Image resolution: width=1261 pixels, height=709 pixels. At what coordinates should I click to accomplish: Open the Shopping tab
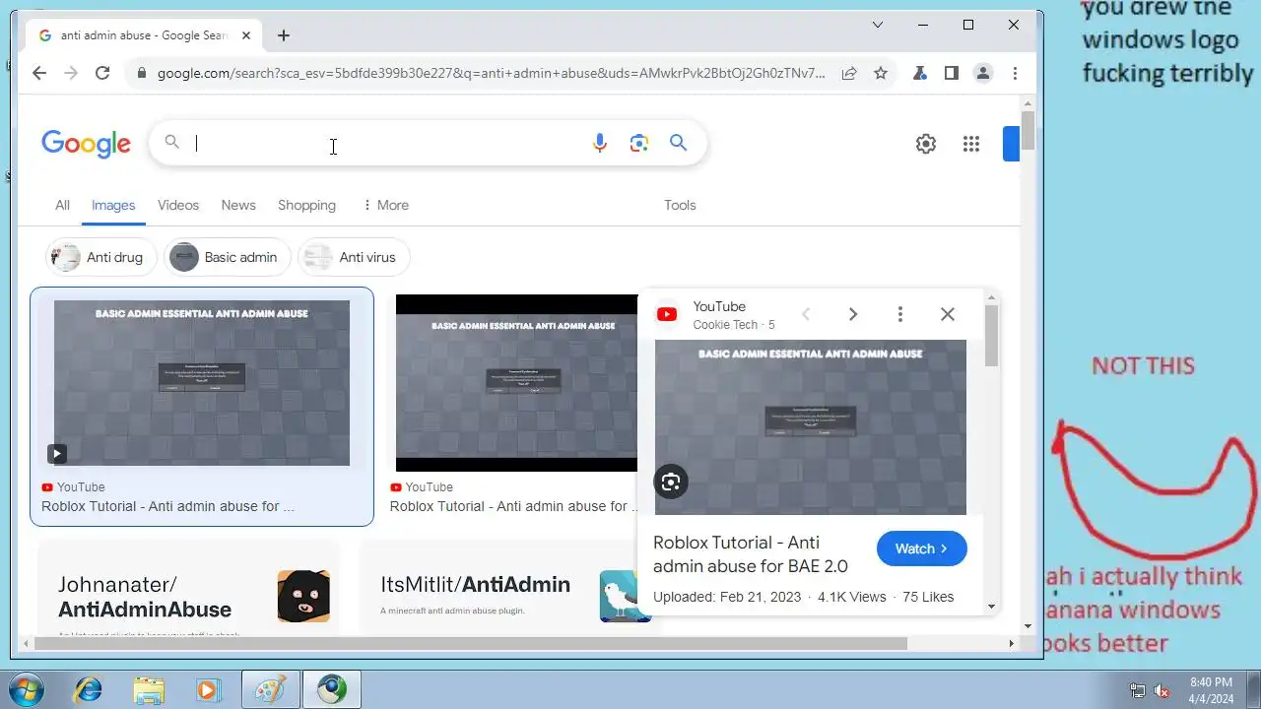click(306, 205)
